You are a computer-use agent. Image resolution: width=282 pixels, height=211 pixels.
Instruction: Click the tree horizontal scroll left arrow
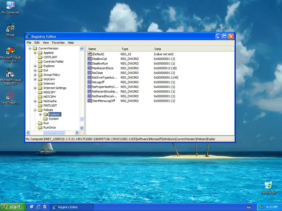point(28,133)
